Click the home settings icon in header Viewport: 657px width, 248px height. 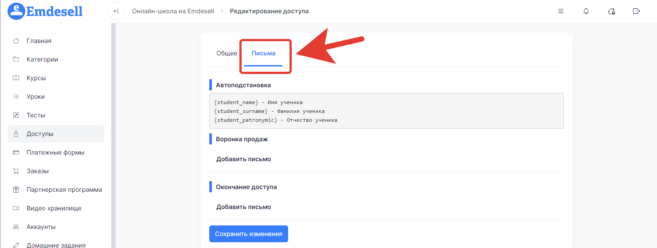(x=611, y=11)
